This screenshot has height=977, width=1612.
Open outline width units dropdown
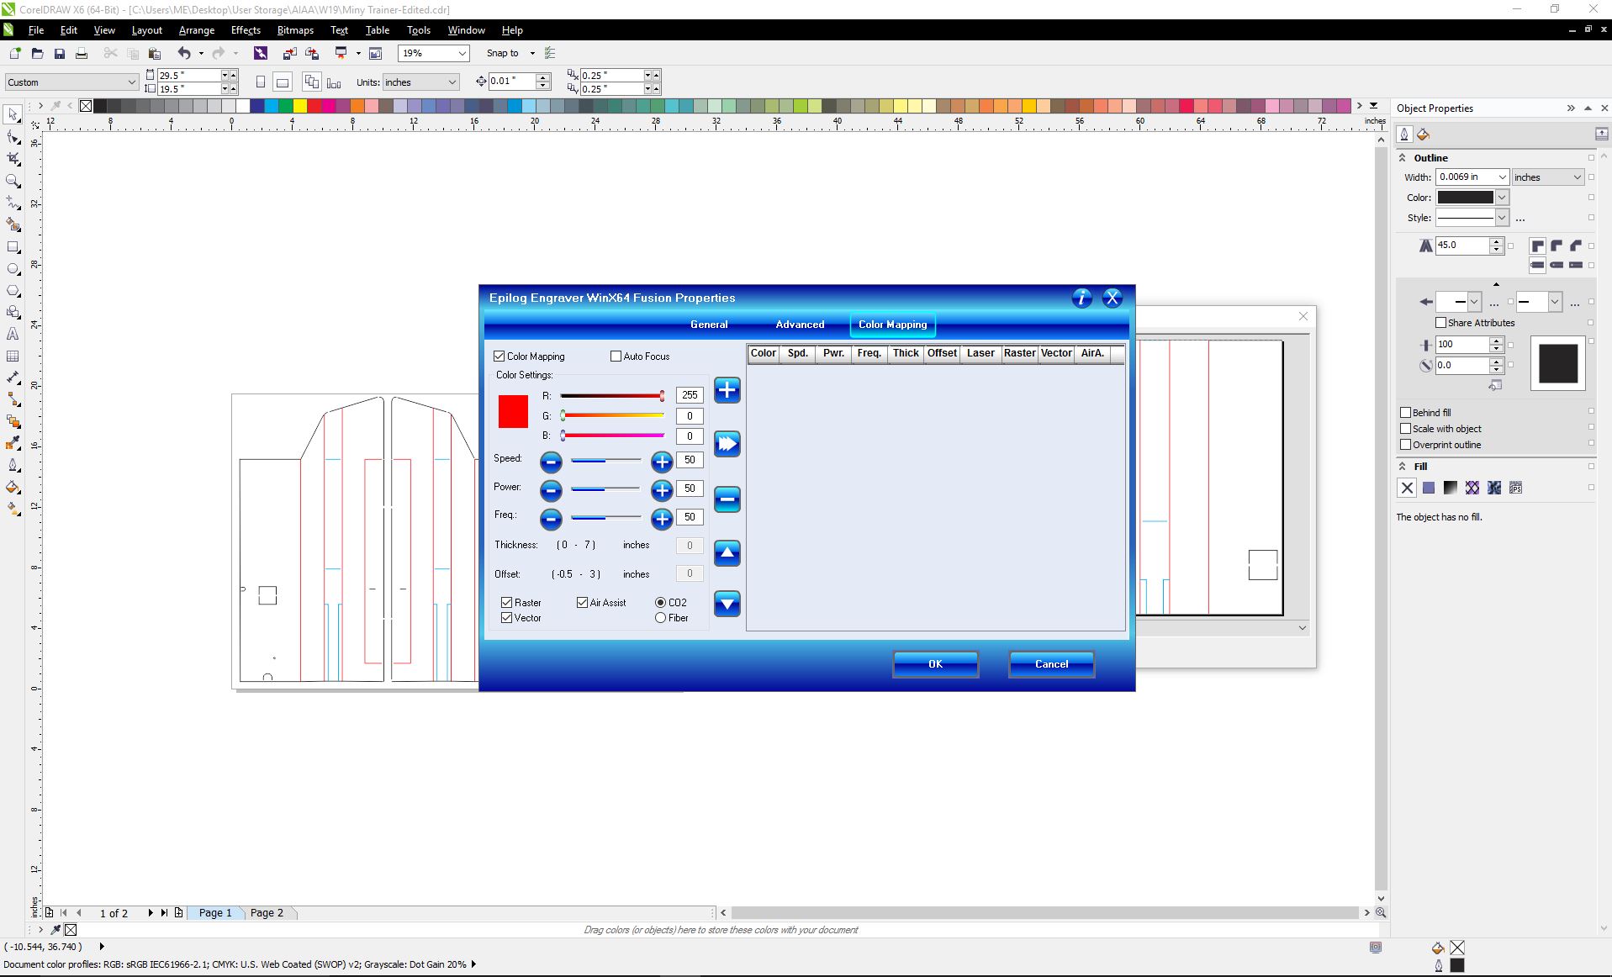1577,177
